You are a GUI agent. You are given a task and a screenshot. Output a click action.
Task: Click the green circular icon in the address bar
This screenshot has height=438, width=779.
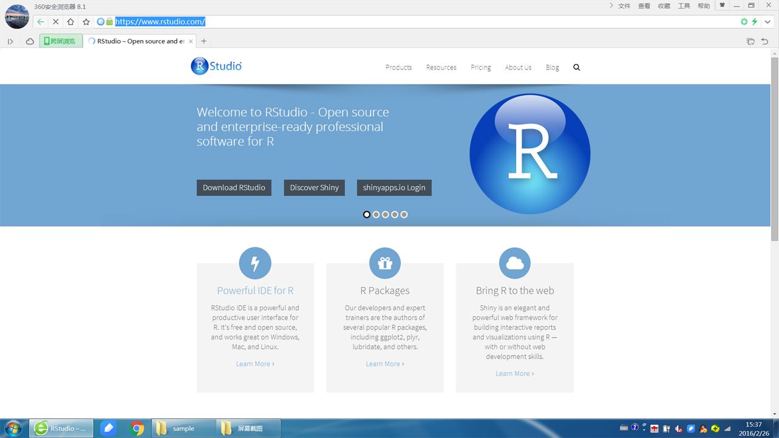(744, 22)
